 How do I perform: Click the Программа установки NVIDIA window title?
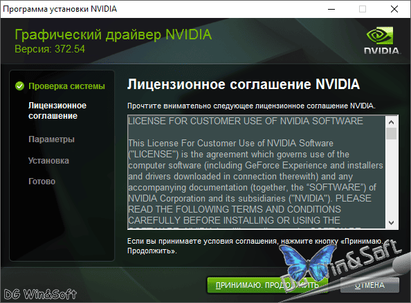point(60,9)
